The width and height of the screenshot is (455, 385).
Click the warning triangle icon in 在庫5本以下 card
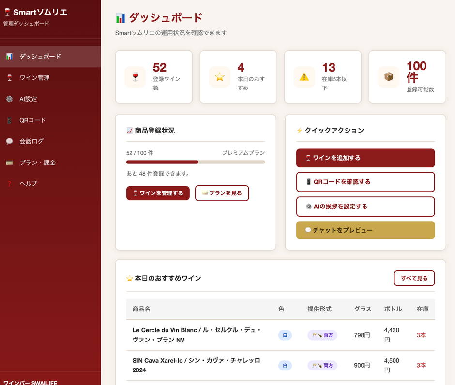[x=304, y=77]
